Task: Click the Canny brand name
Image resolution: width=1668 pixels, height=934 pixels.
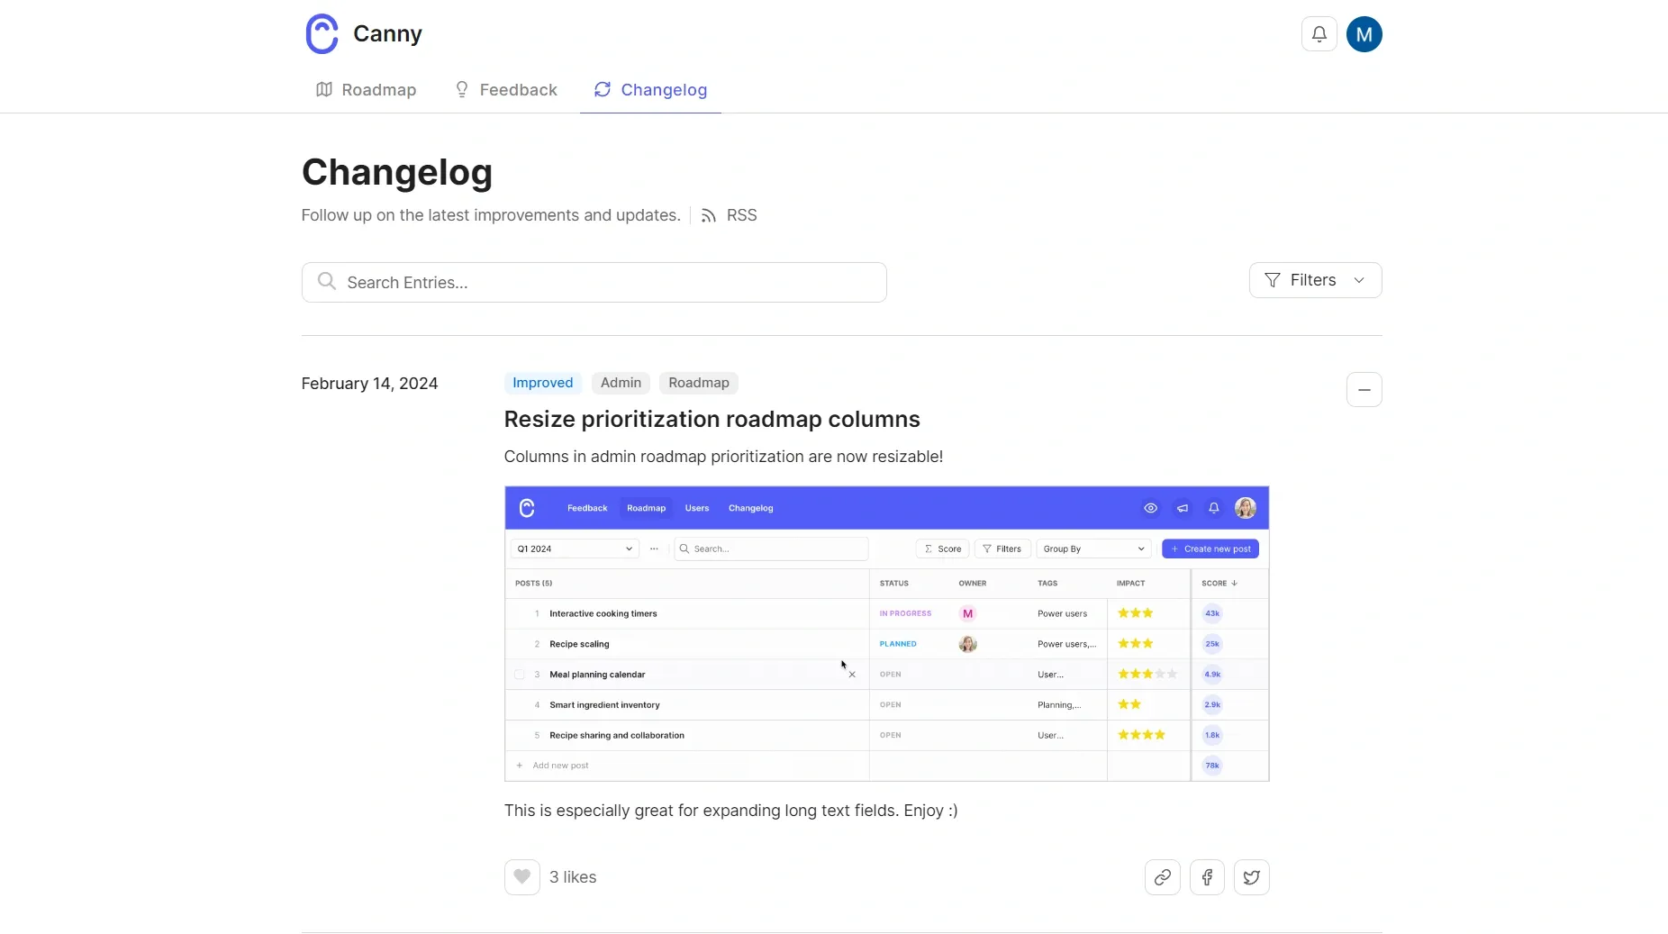Action: click(387, 34)
